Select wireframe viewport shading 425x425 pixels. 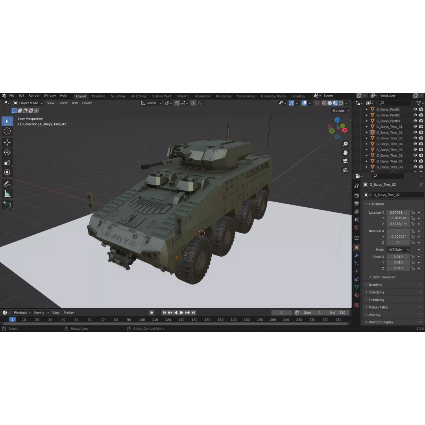pos(324,103)
